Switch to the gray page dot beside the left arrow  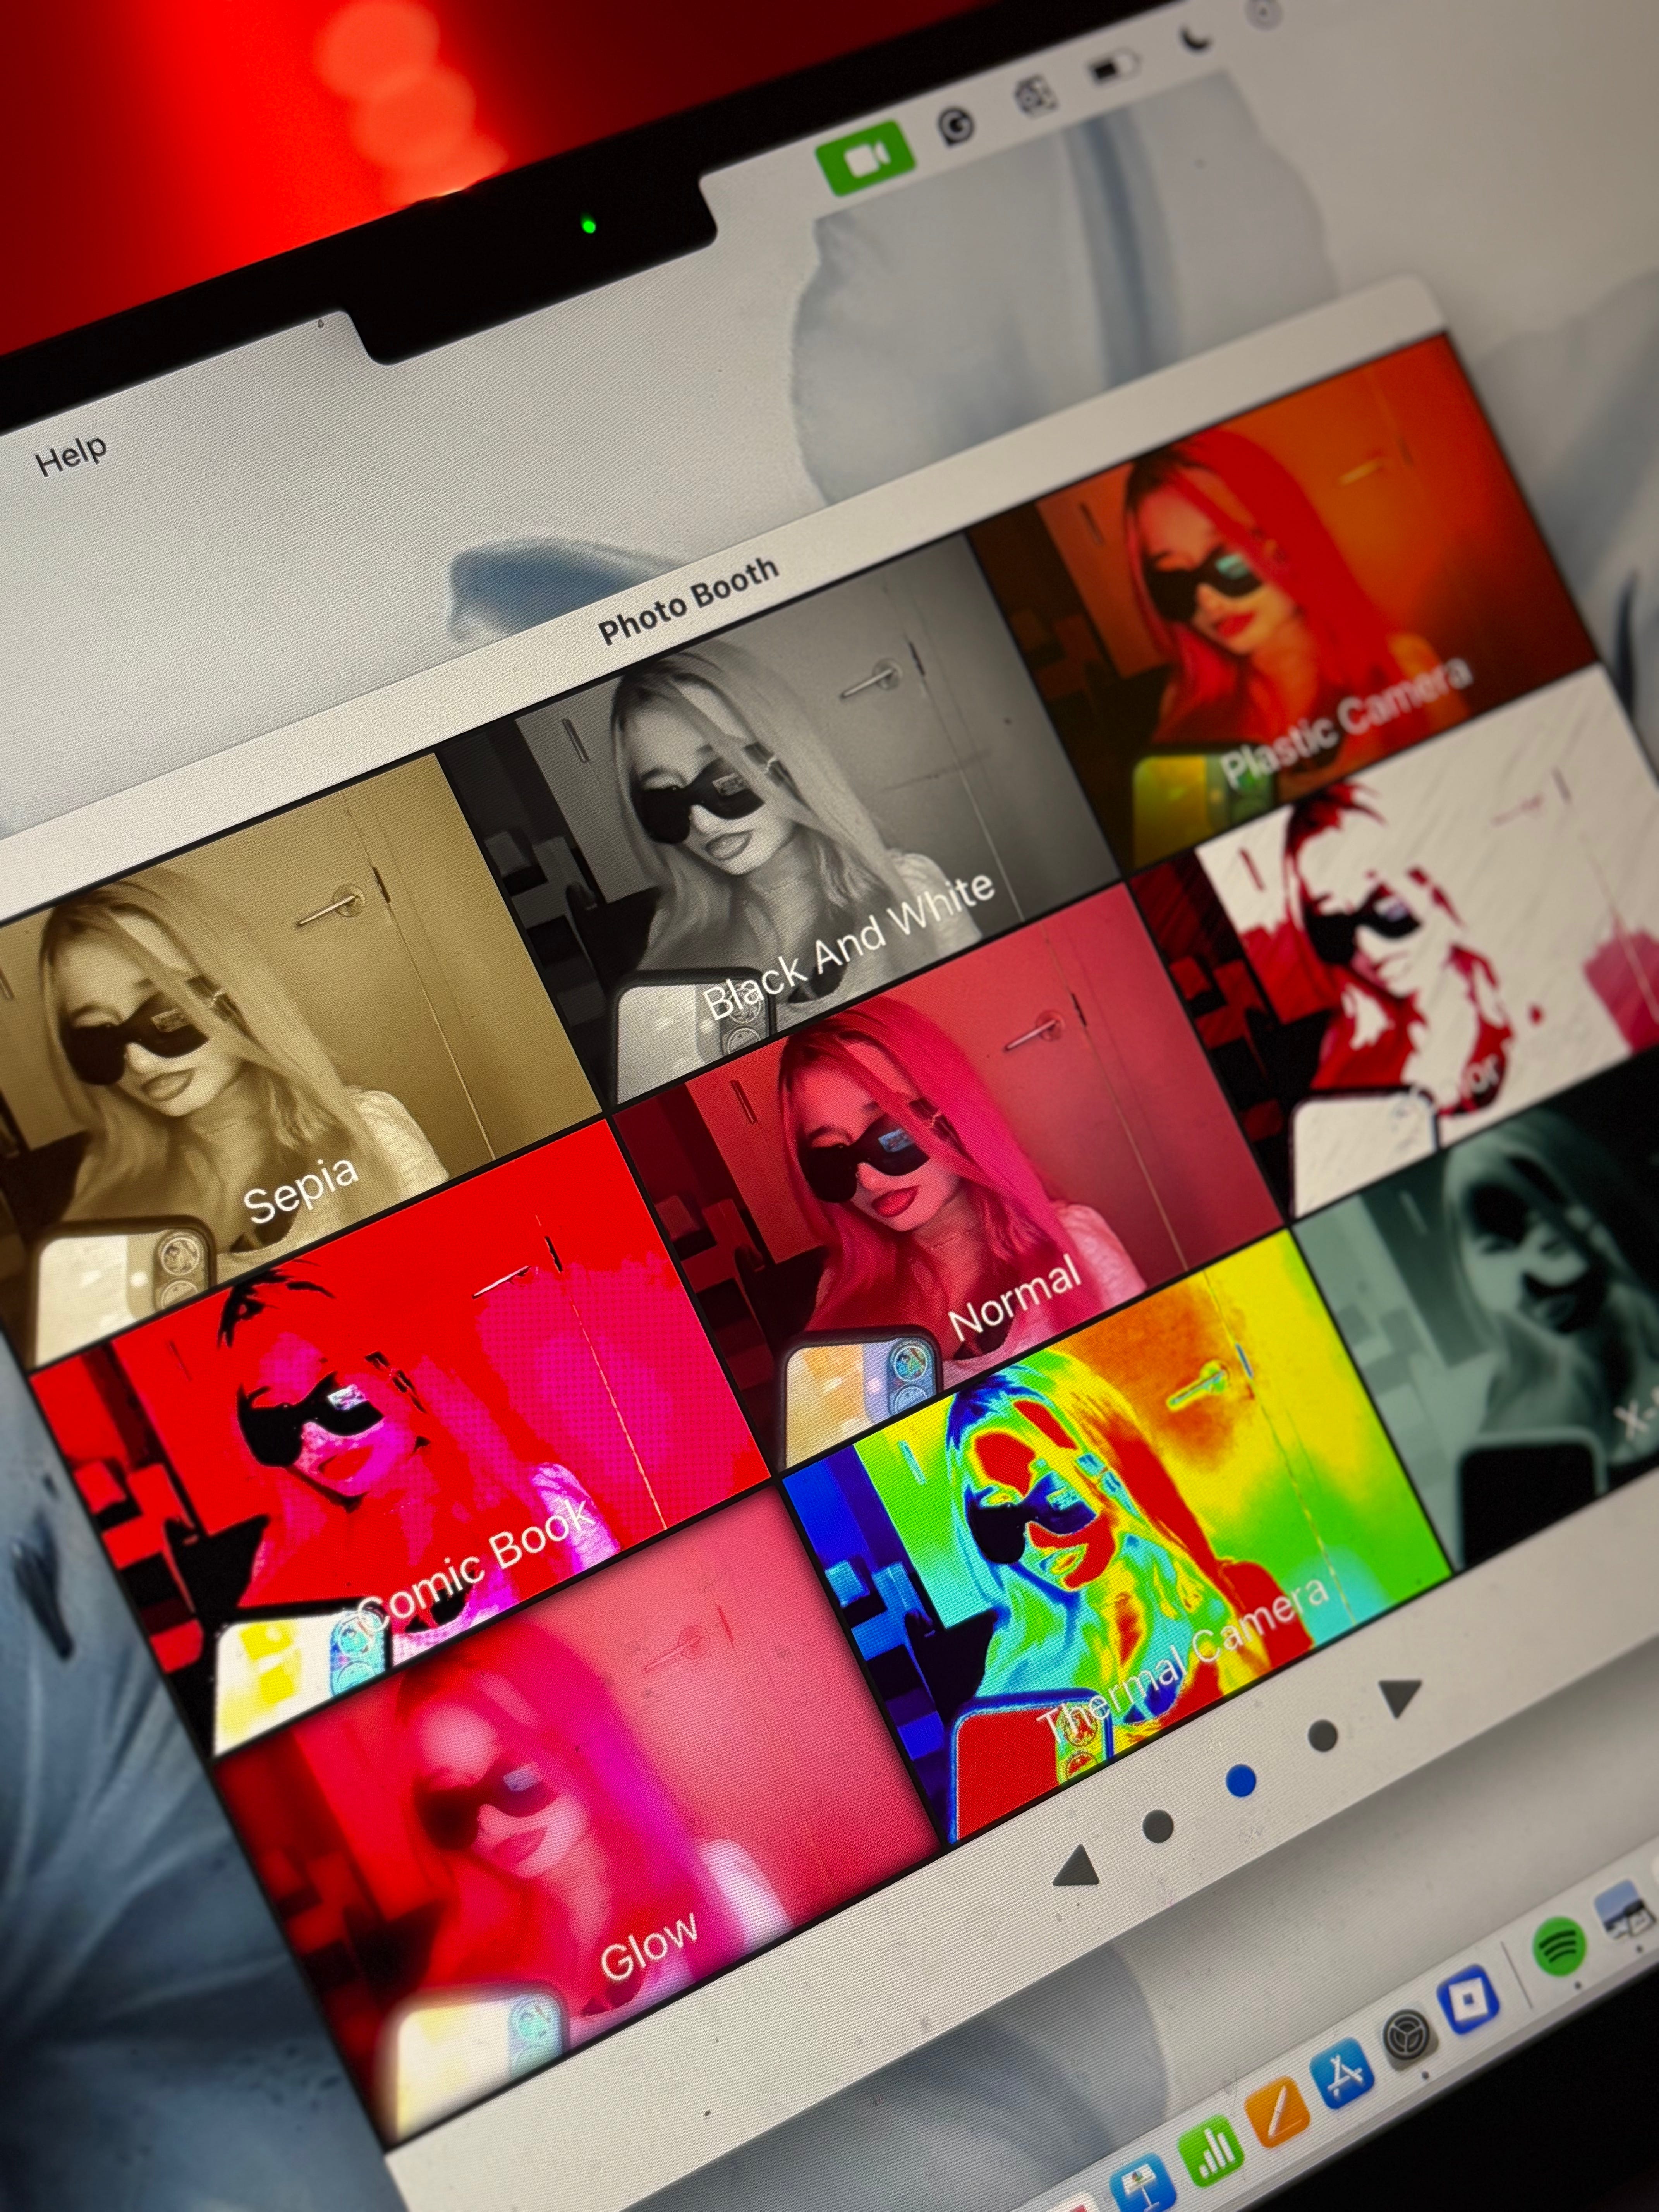pyautogui.click(x=1158, y=1826)
